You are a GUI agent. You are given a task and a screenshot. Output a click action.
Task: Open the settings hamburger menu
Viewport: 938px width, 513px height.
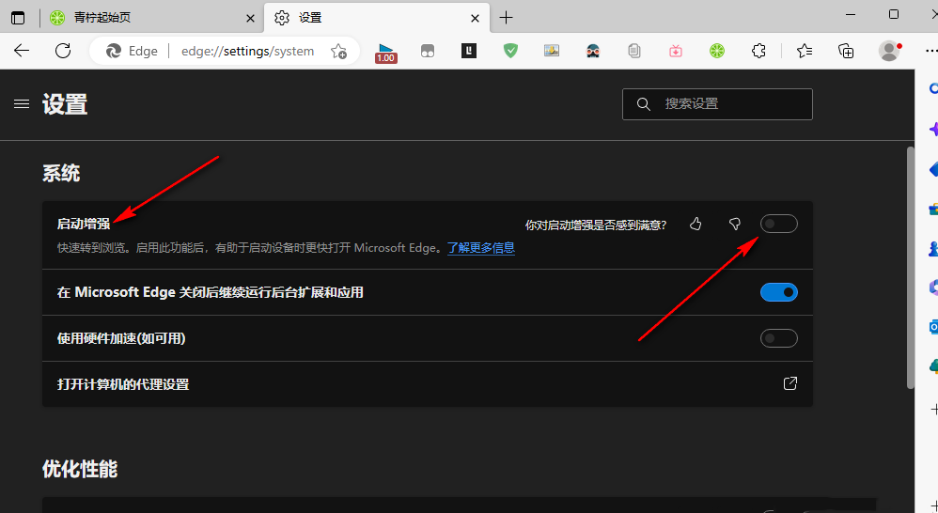point(22,104)
